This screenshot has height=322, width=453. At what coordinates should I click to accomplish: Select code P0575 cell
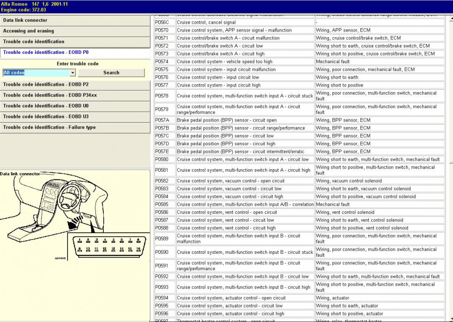[x=165, y=69]
